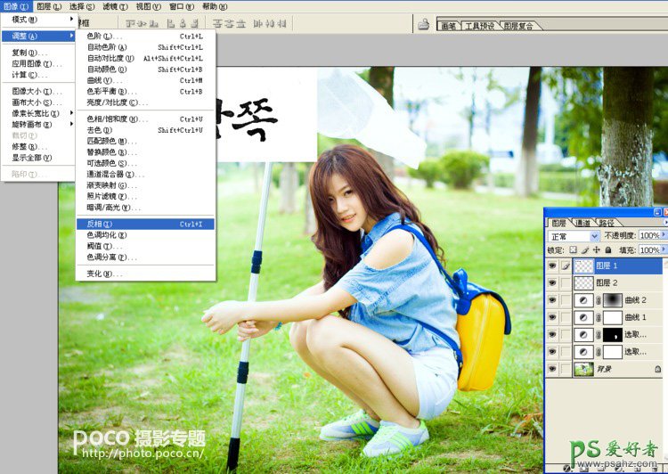Click the lock transparent pixels icon
The height and width of the screenshot is (474, 668).
click(x=574, y=250)
